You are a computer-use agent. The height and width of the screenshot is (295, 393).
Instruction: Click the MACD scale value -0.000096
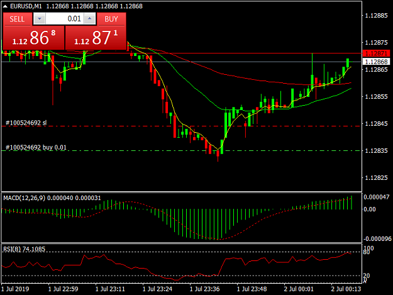(377, 239)
